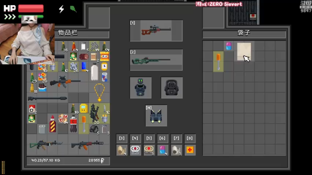Select the scoped rifle with orange grip
The image size is (312, 175).
coord(65,82)
